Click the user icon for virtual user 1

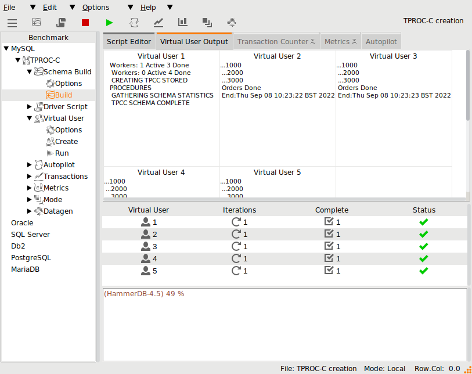[x=146, y=222]
